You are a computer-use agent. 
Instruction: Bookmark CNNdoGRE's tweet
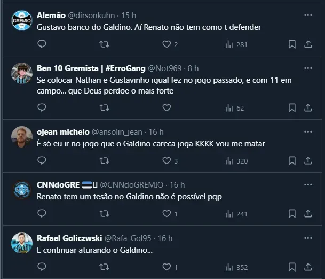pos(292,214)
